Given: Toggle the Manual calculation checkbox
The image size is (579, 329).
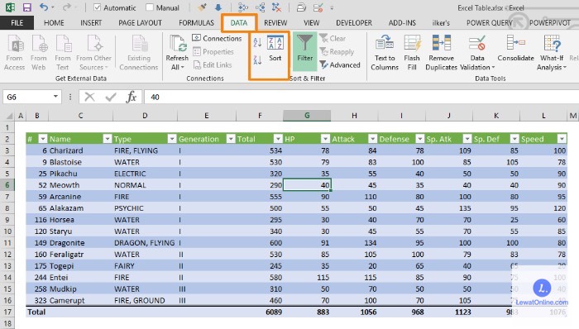Looking at the screenshot, I should [x=150, y=7].
